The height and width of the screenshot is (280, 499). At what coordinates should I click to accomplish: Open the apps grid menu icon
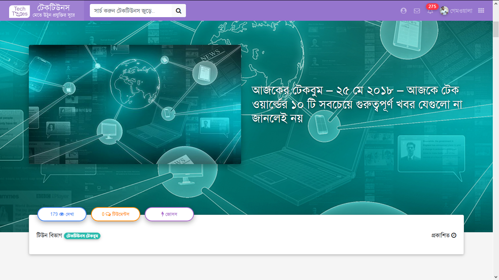tap(481, 11)
